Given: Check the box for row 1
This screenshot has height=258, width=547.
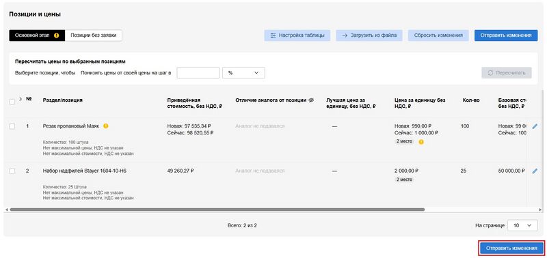Looking at the screenshot, I should (12, 127).
